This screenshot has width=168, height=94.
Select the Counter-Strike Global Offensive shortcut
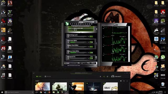click(3, 31)
